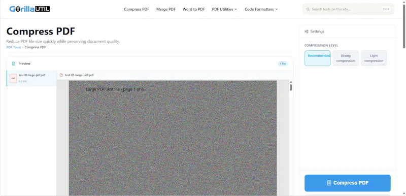Screen dimensions: 406x196
Task: Click the COMPRESSION LEVEL label
Action: point(321,46)
